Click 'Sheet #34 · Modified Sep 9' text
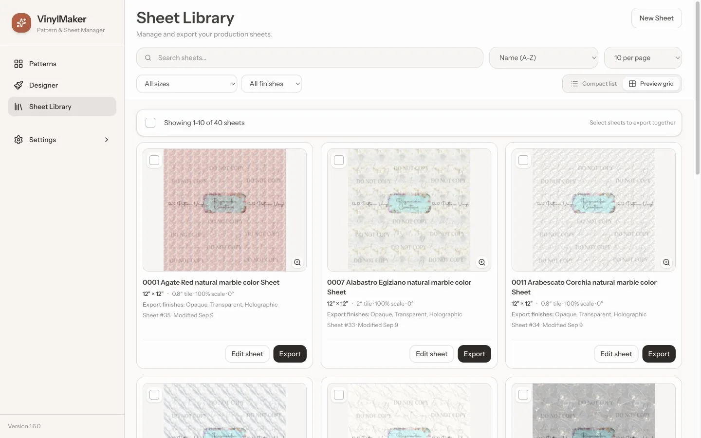Screen dimensions: 701x438 pyautogui.click(x=547, y=325)
